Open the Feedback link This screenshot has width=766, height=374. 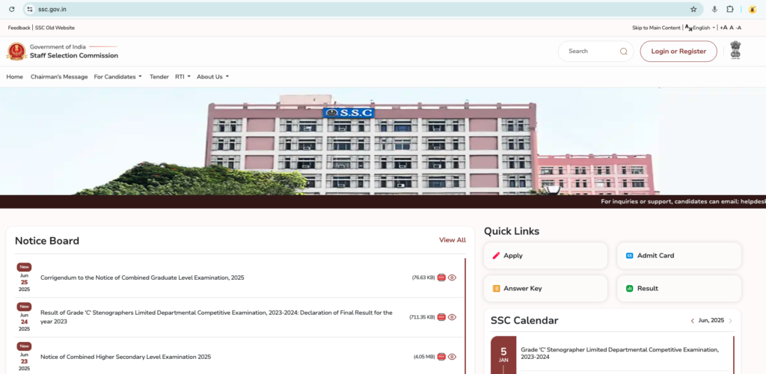click(x=19, y=28)
